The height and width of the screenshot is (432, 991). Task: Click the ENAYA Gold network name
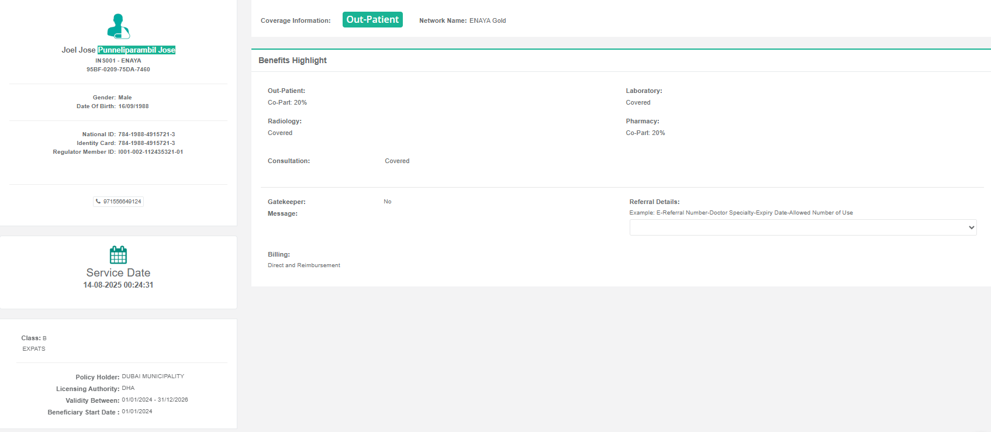click(488, 20)
